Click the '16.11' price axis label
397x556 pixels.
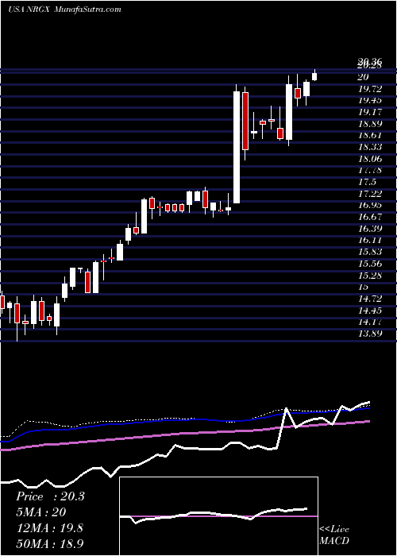(370, 240)
